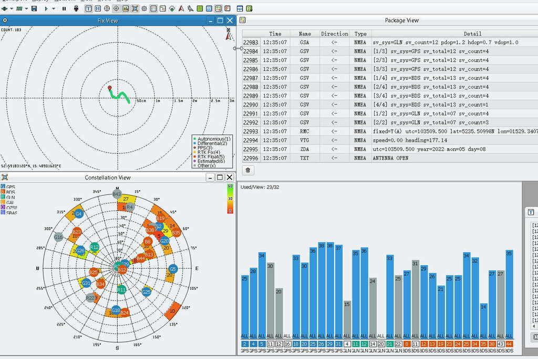Image resolution: width=538 pixels, height=359 pixels.
Task: Expand the baud rate waveform dropdown
Action: 26,8
